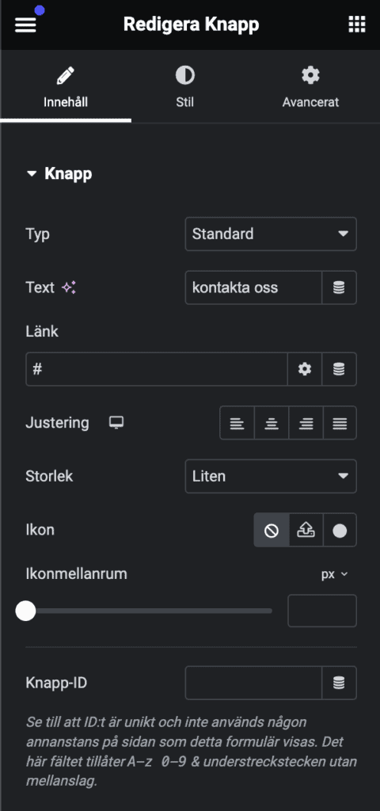
Task: Switch to the Avancerat tab
Action: click(310, 87)
